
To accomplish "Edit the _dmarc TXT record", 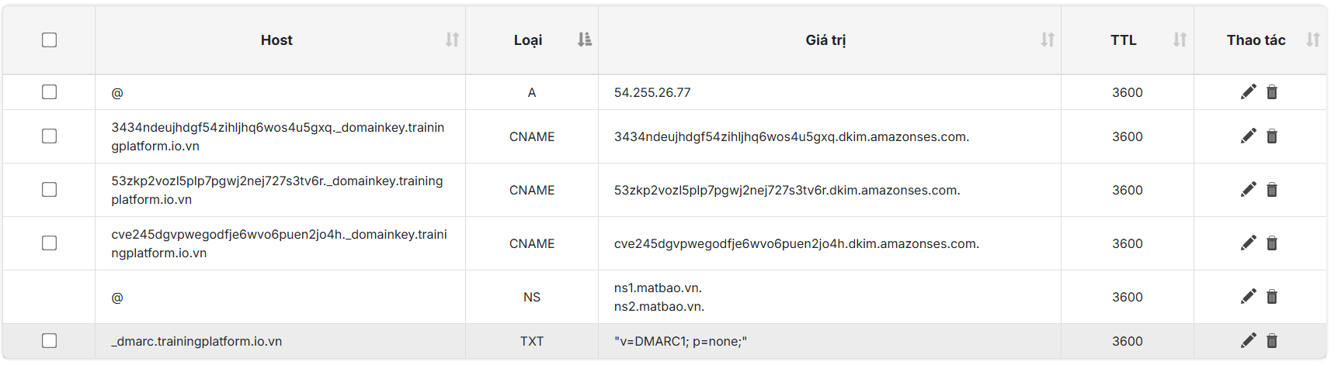I will coord(1248,341).
